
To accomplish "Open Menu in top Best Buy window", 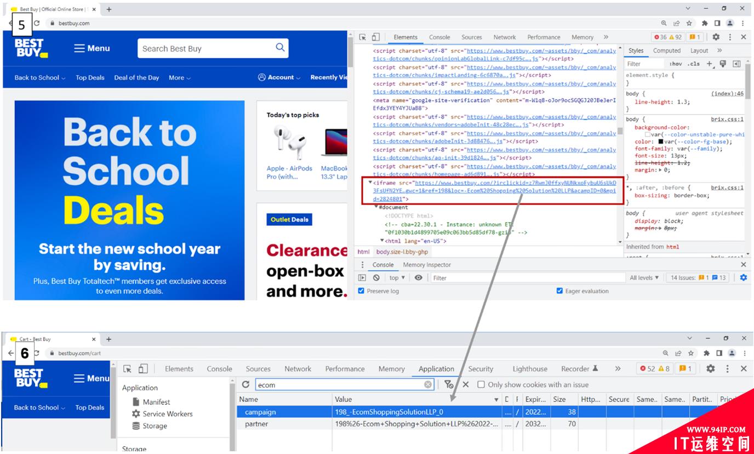I will (x=92, y=48).
